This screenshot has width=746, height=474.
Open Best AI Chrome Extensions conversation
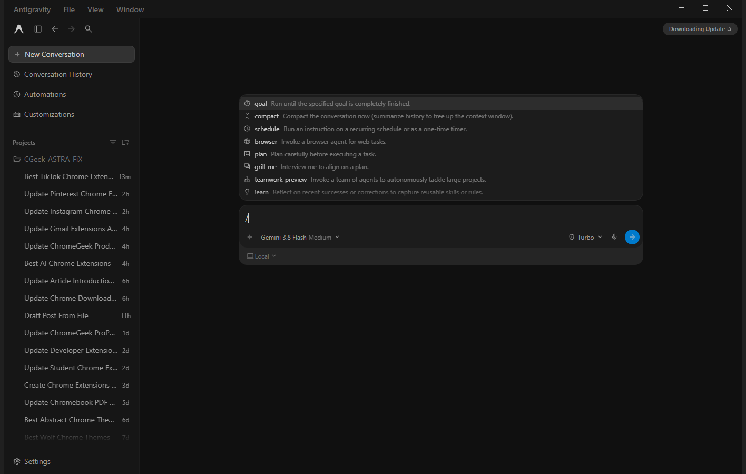72,263
